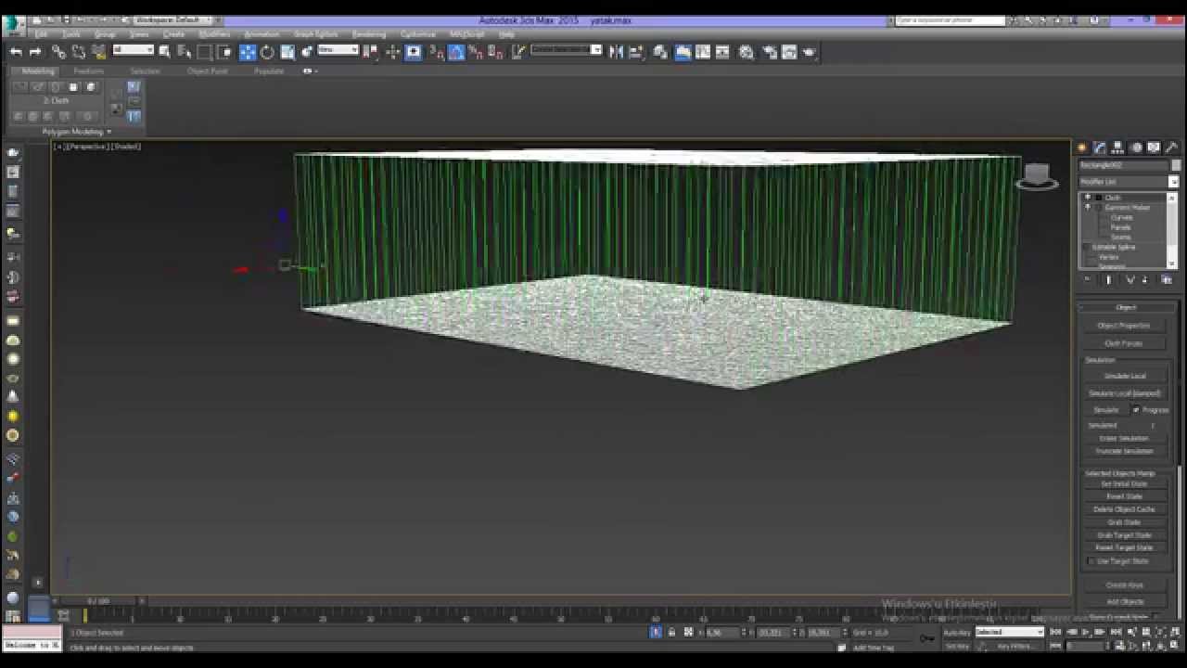Image resolution: width=1187 pixels, height=668 pixels.
Task: Switch to the Populate ribbon tab
Action: [269, 71]
